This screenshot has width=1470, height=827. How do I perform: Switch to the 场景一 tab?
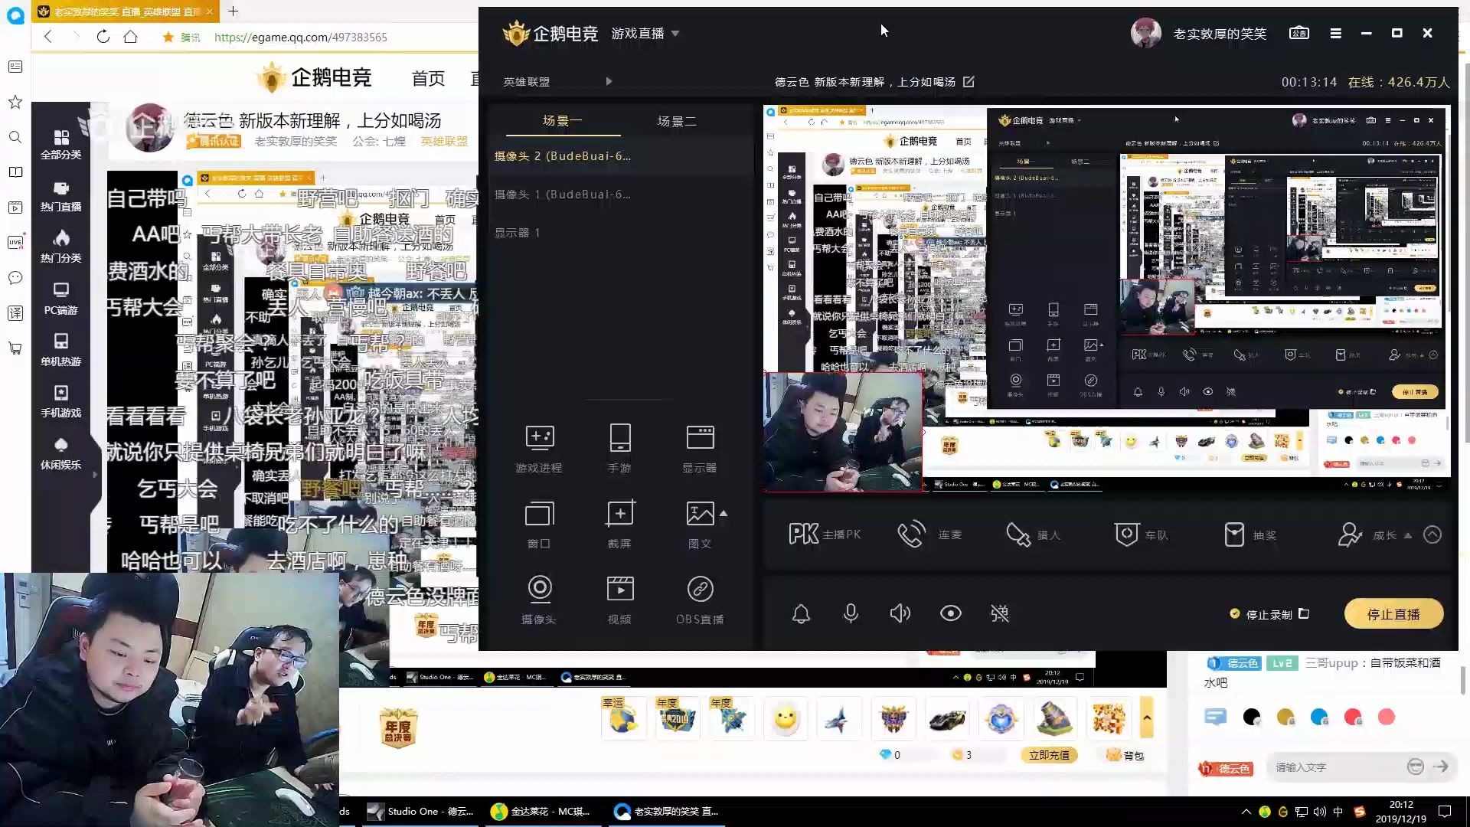click(x=562, y=121)
